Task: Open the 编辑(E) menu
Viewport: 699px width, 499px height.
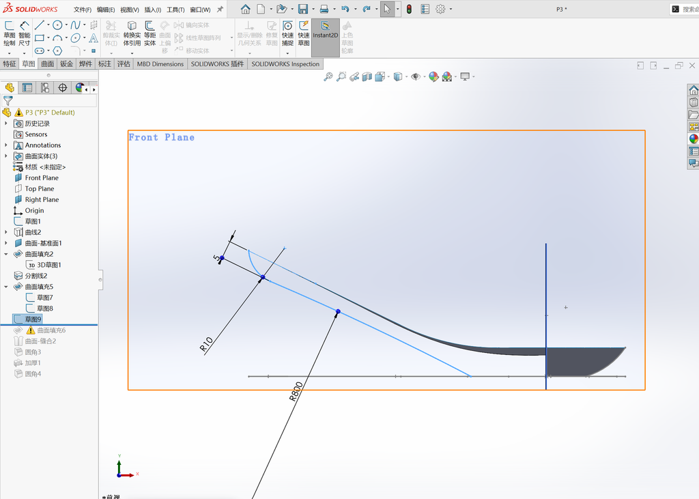Action: pyautogui.click(x=106, y=10)
